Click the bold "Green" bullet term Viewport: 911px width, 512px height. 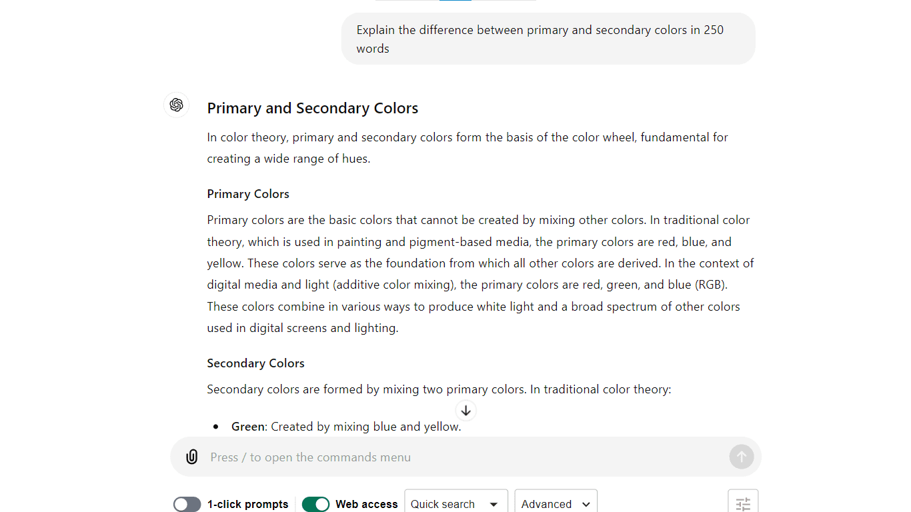click(247, 427)
